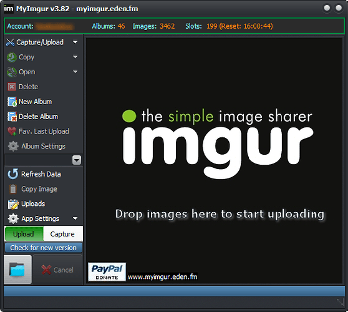The image size is (348, 312).
Task: Click the right round window control button
Action: pos(339,8)
